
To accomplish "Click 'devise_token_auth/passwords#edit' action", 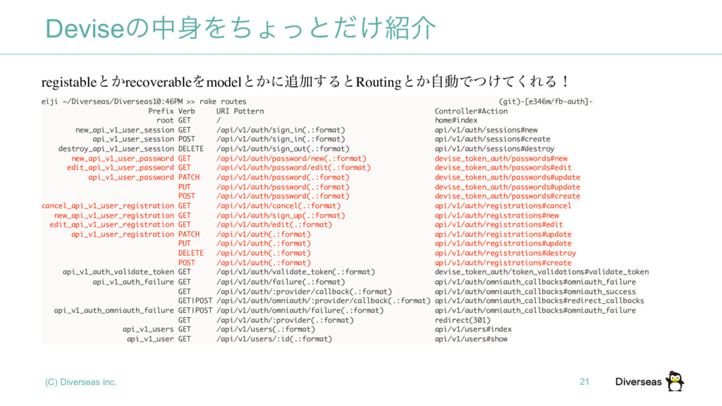I will coord(503,168).
